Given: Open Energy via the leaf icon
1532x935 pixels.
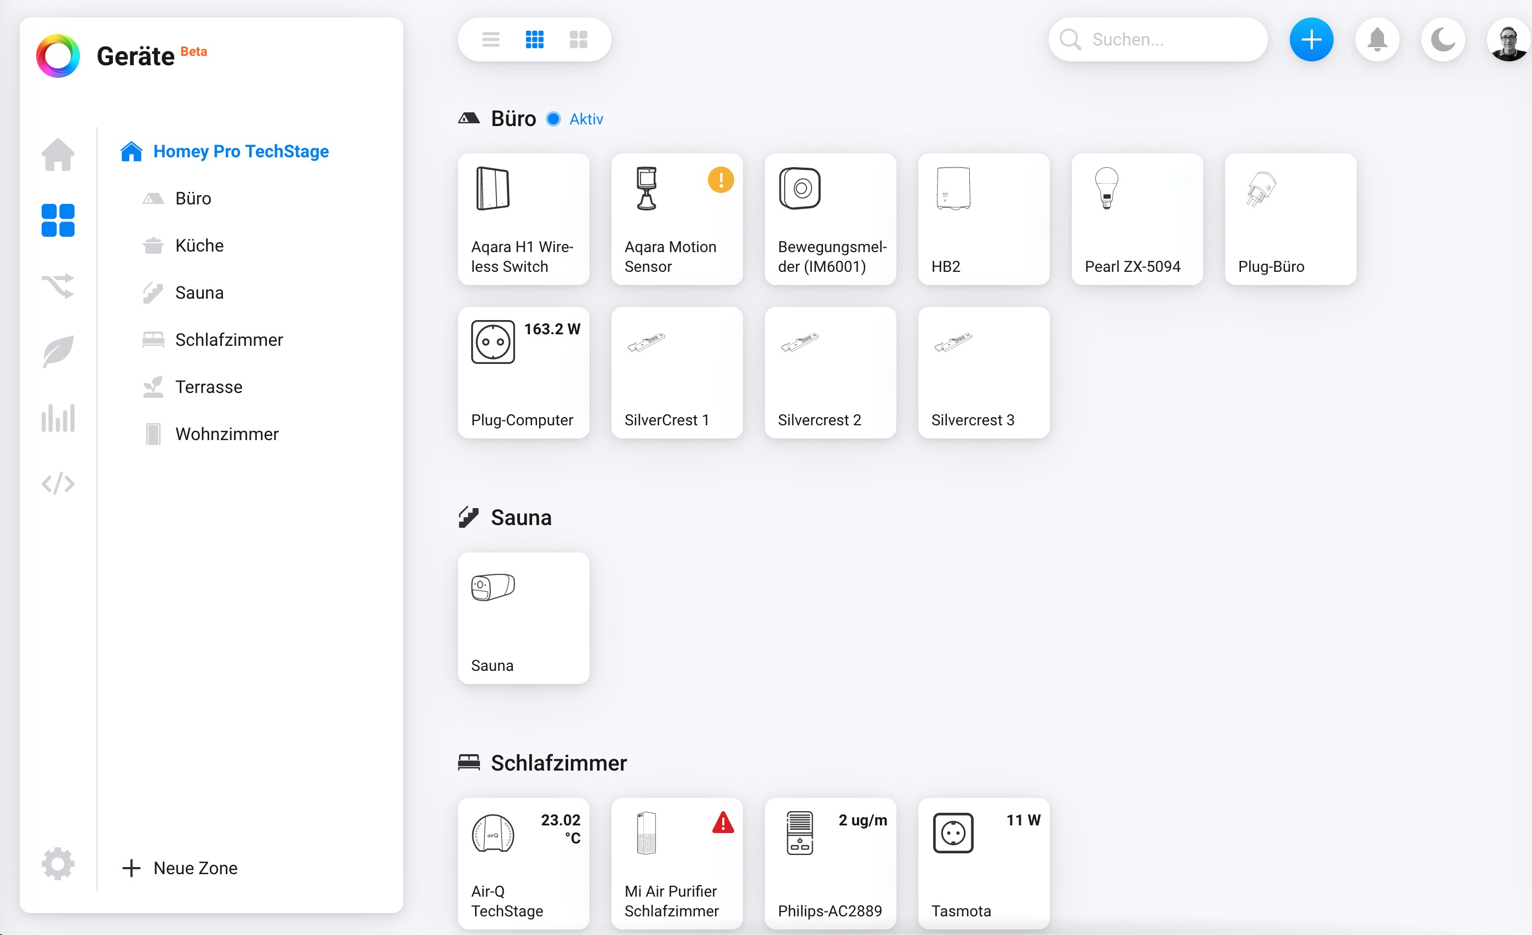Looking at the screenshot, I should pos(58,351).
